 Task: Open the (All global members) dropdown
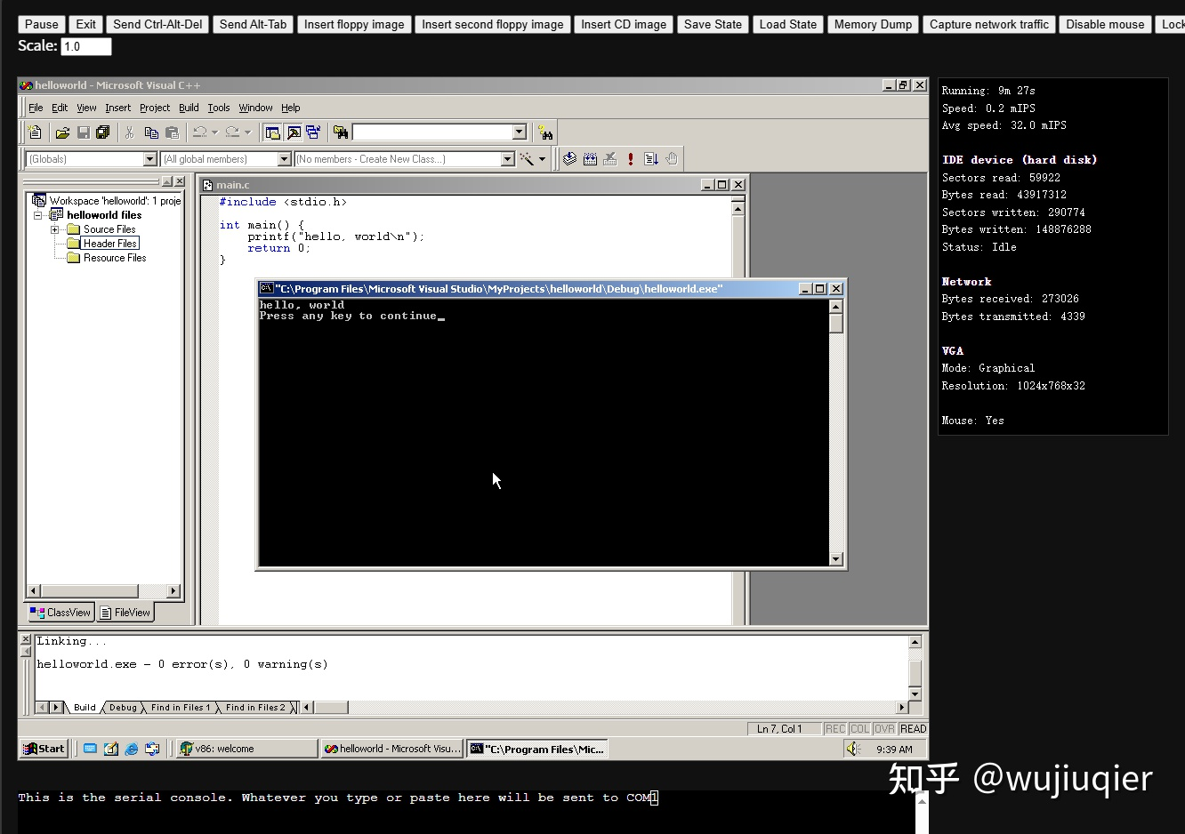click(285, 159)
